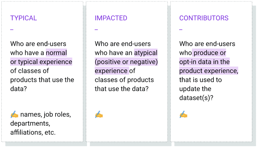Screen dimensions: 258x148
Task: Click the highlighted word "atypical"
Action: point(146,53)
